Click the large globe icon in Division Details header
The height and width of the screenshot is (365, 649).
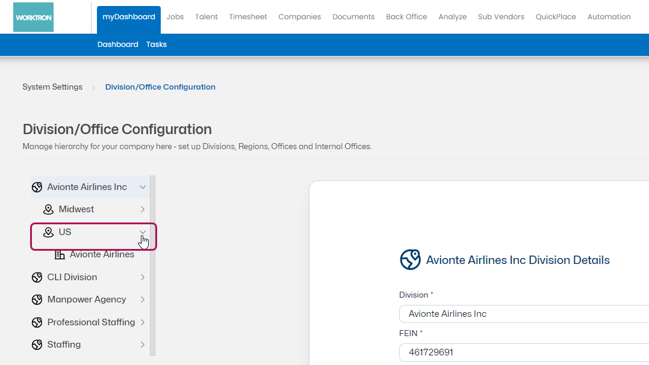click(410, 260)
